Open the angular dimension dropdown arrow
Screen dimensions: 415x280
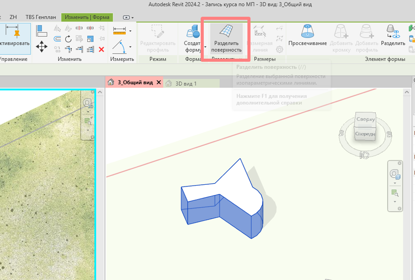click(130, 47)
